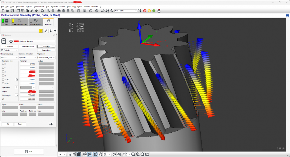
Task: Enable tolerance checkbox for A2 Y/Z
Action: pos(3,83)
